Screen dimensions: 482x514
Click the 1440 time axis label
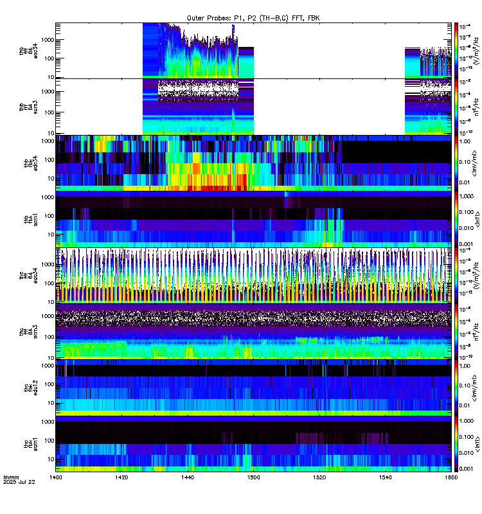click(x=187, y=477)
